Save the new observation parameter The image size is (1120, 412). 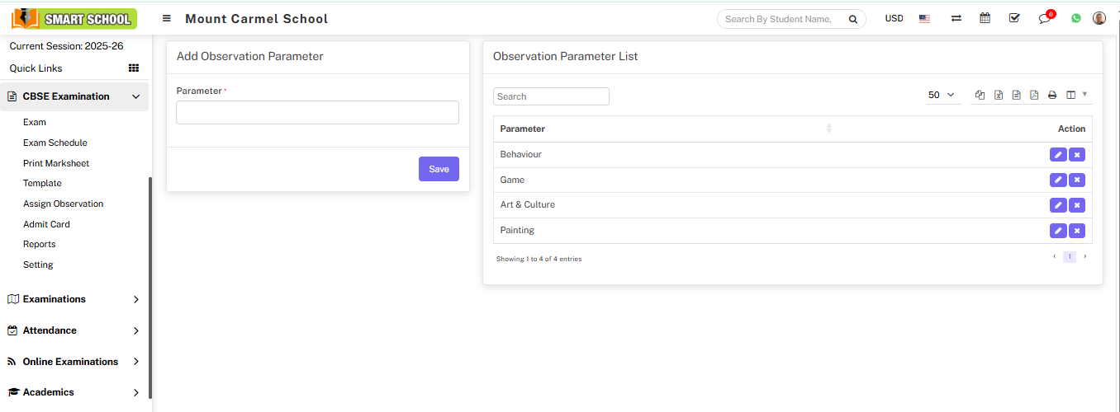point(439,169)
